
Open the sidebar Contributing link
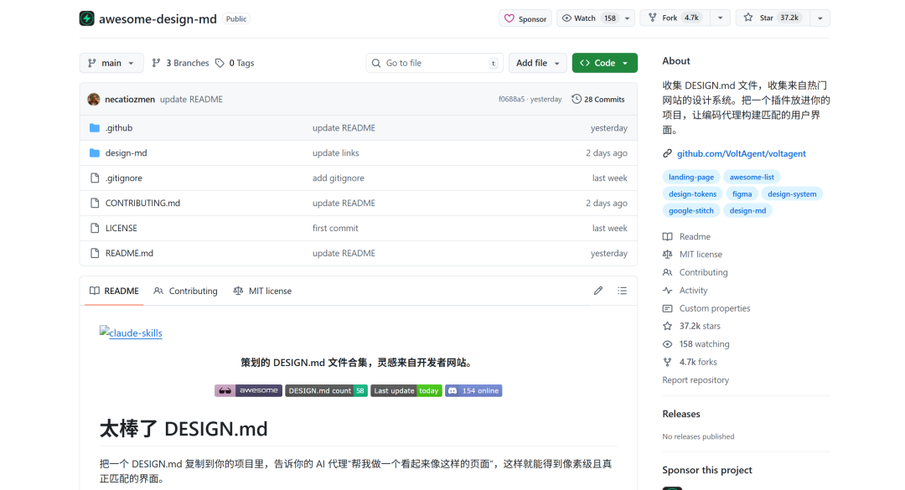point(696,272)
